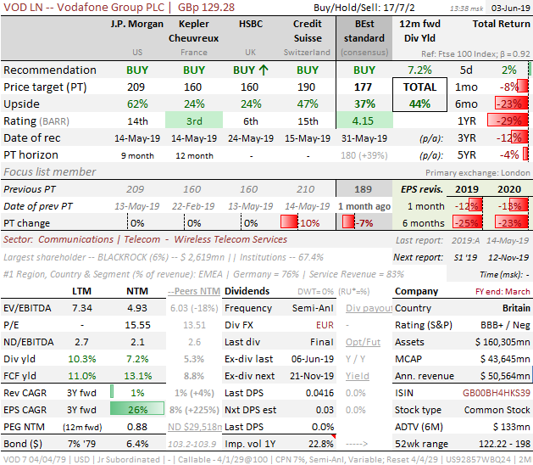Click the Total Return header
This screenshot has width=533, height=465.
click(502, 24)
